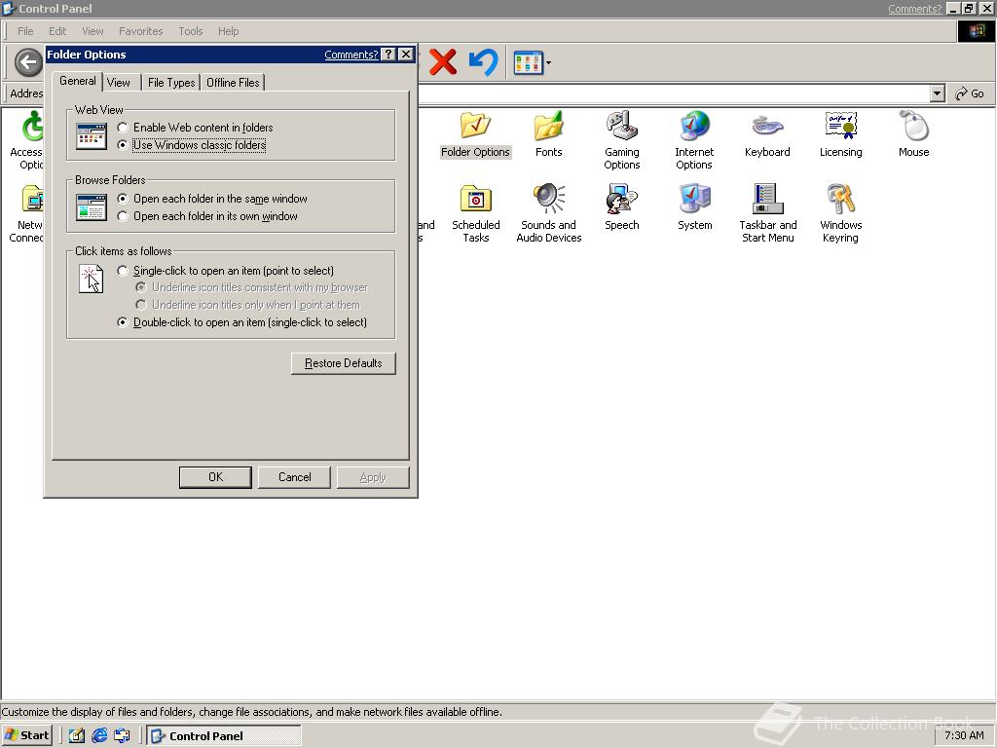Open the Speech applet
Image resolution: width=997 pixels, height=748 pixels.
(621, 207)
